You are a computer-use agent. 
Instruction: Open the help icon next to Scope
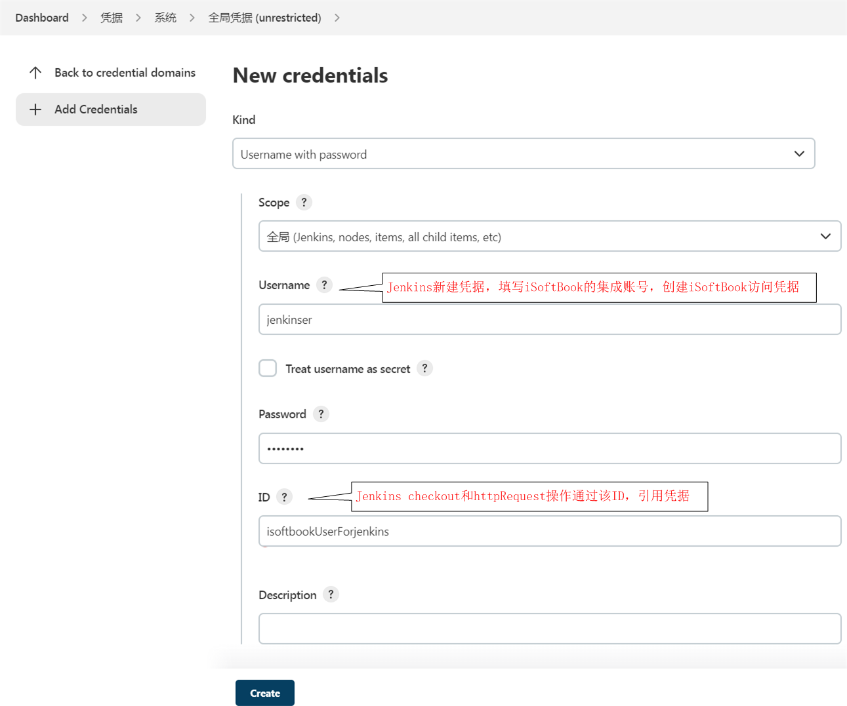[304, 202]
